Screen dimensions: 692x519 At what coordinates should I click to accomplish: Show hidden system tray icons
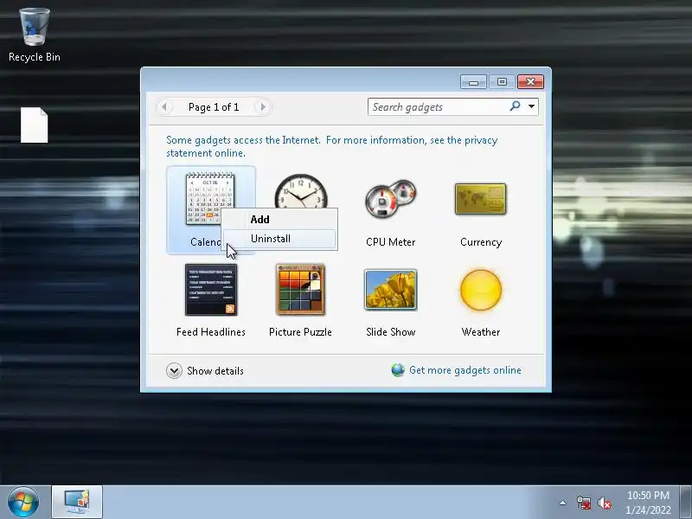pos(562,503)
